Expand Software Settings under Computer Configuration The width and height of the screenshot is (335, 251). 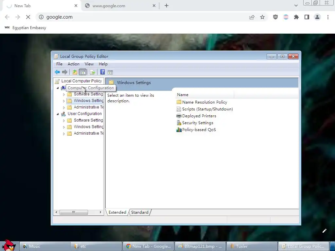tap(64, 94)
